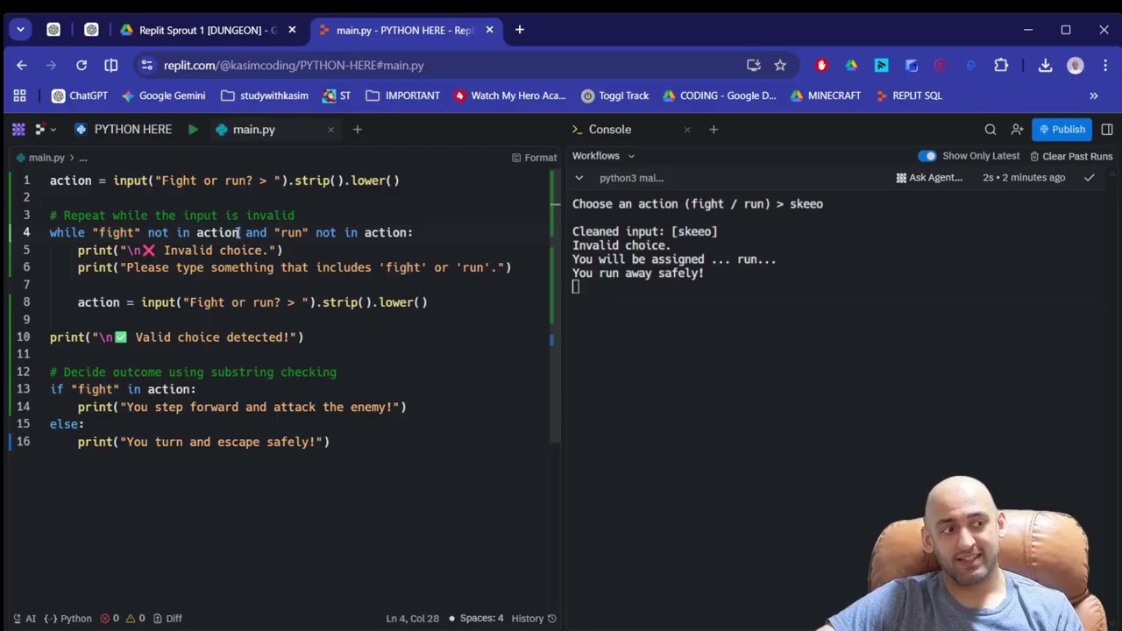Open the Replit search magnifier icon
This screenshot has height=631, width=1122.
[x=991, y=130]
